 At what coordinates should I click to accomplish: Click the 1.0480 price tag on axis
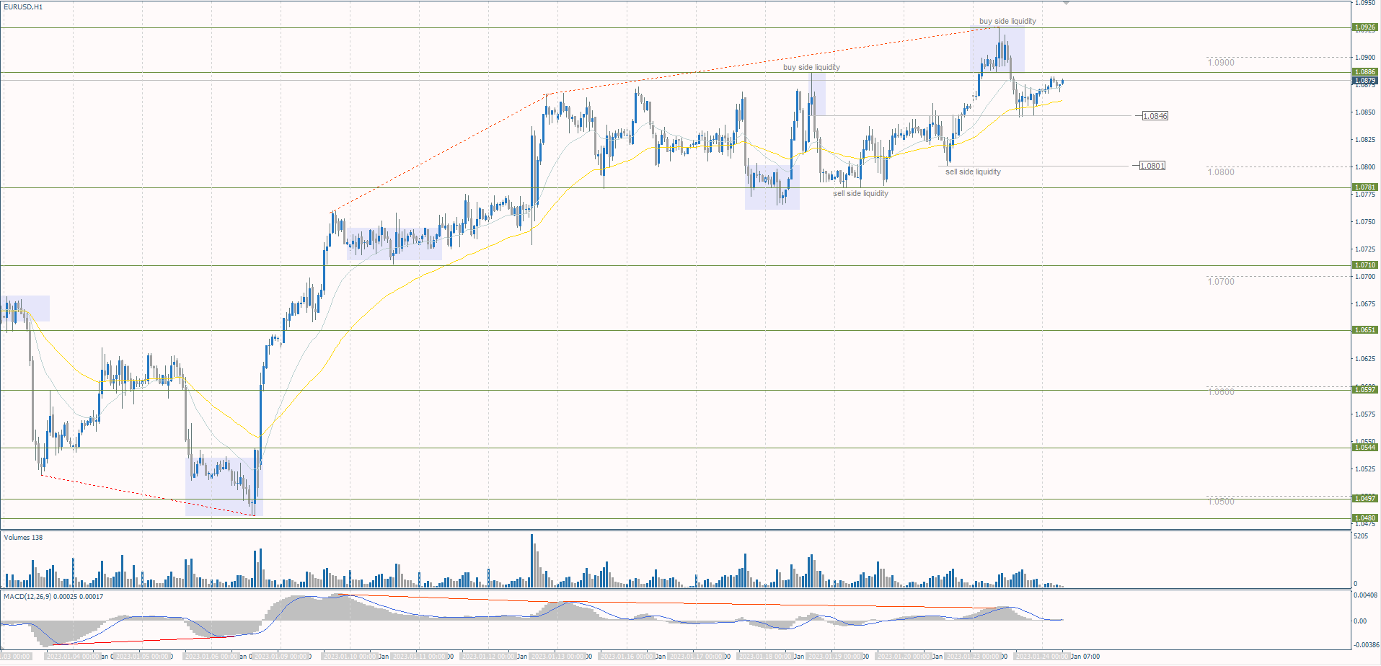pyautogui.click(x=1365, y=518)
